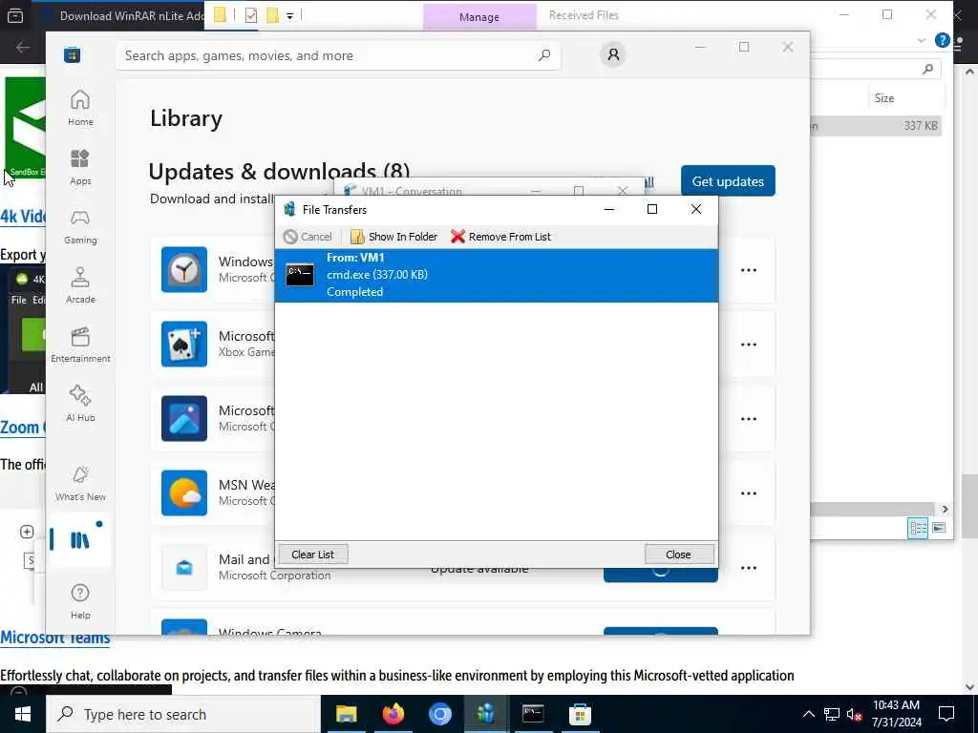Open Microsoft Teams link on webpage

coord(54,638)
